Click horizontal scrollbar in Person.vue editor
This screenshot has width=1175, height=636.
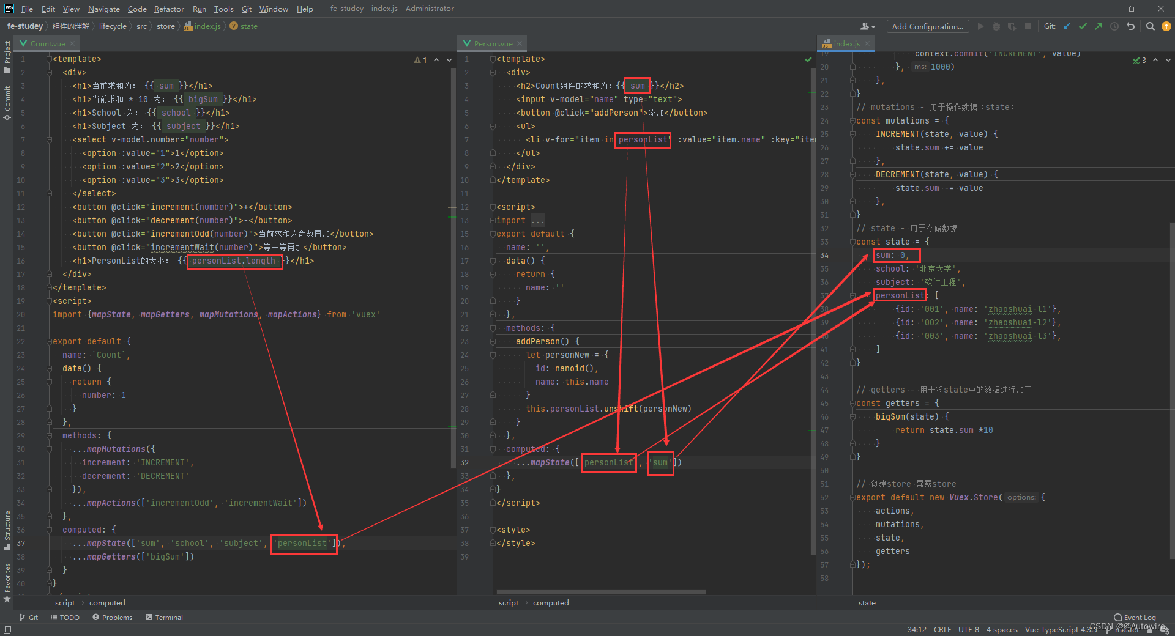pos(601,592)
